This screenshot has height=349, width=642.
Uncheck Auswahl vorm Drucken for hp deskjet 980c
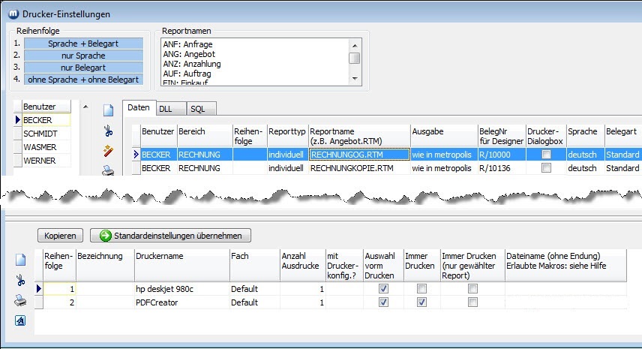tap(384, 289)
